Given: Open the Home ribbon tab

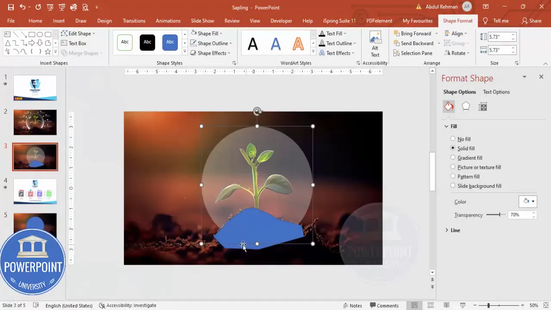Looking at the screenshot, I should point(35,21).
